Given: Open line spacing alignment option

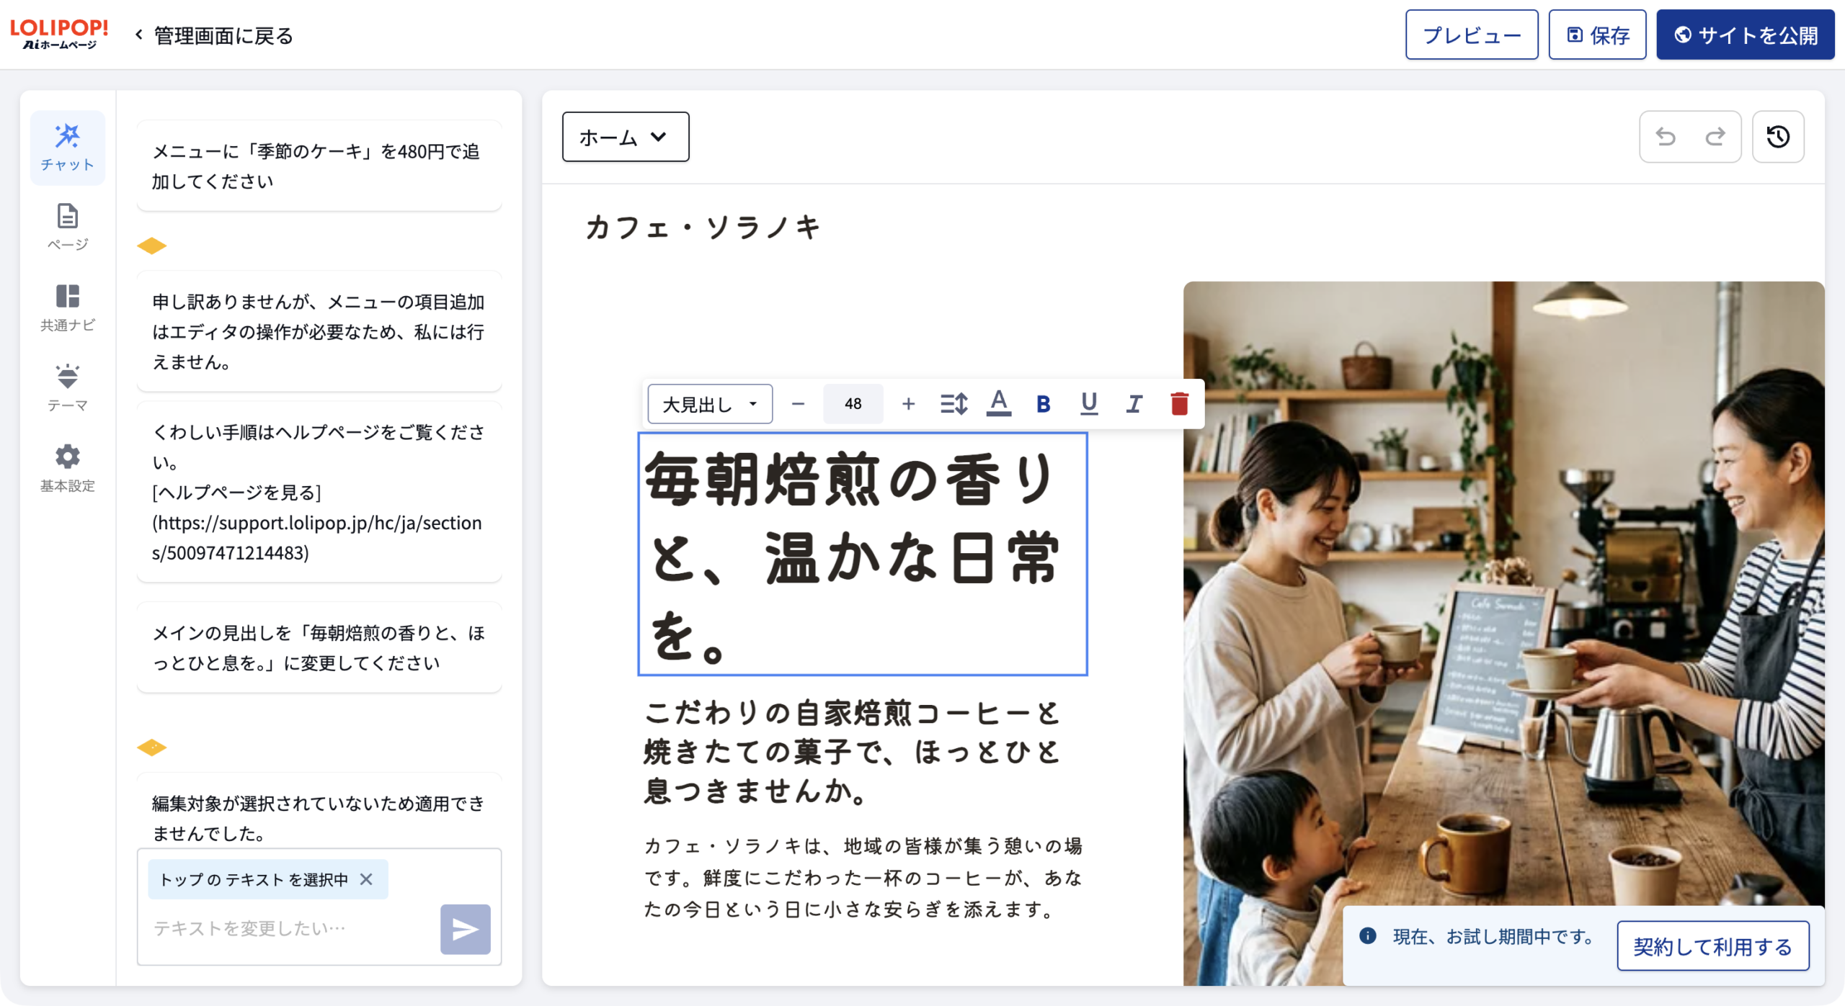Looking at the screenshot, I should [953, 404].
